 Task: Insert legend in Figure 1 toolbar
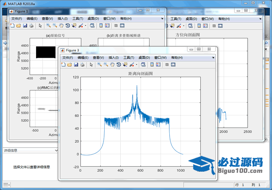click(107, 25)
